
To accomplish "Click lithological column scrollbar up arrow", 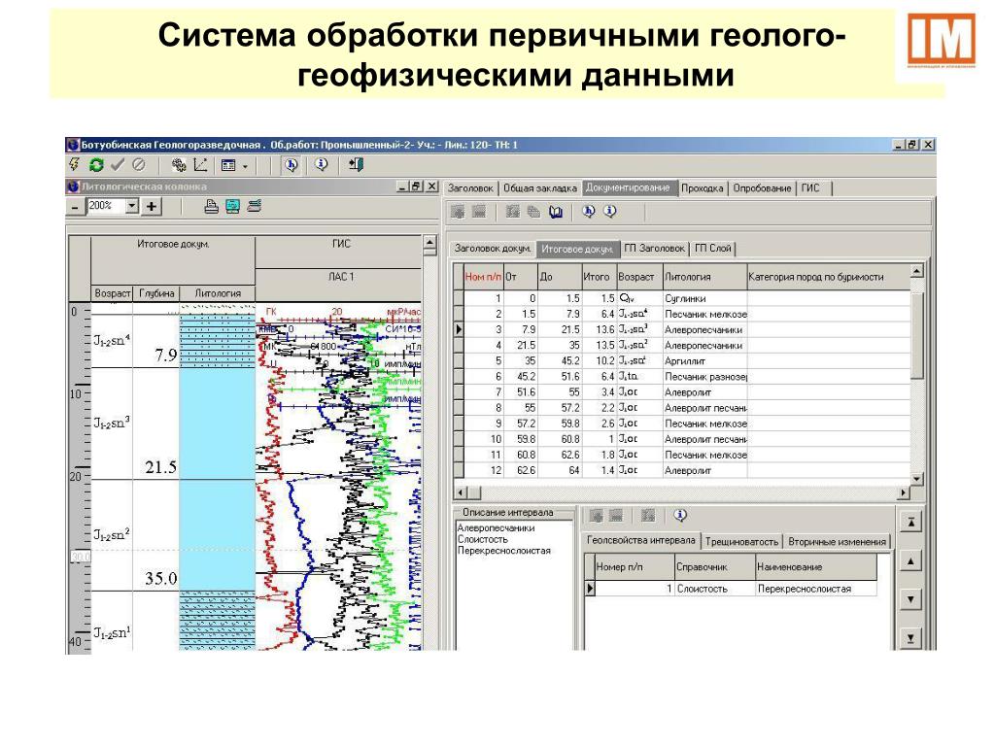I will pyautogui.click(x=429, y=244).
